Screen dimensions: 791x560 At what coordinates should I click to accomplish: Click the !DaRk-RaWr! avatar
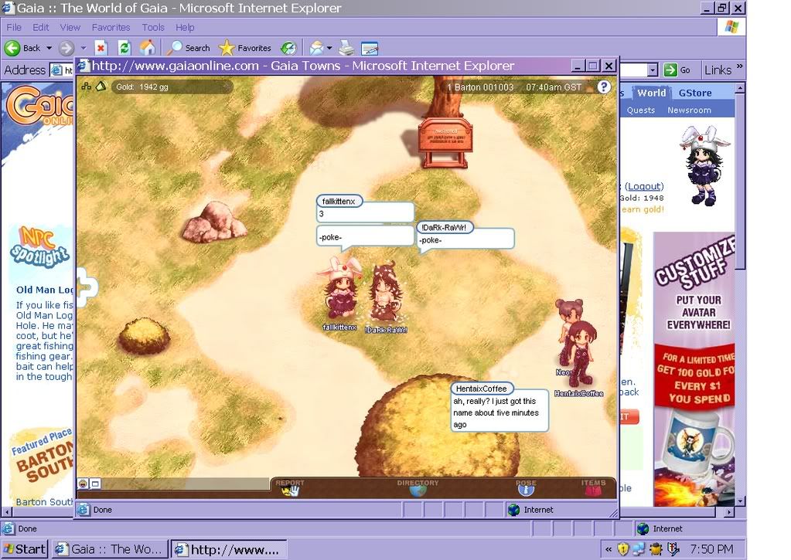click(385, 292)
